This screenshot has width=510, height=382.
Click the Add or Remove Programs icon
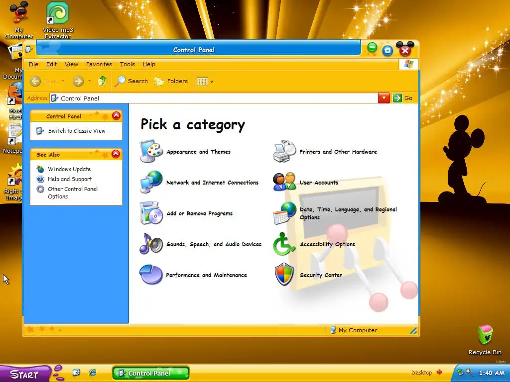[151, 213]
